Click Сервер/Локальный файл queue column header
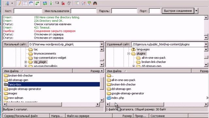The height and width of the screenshot is (118, 209). 26,116
